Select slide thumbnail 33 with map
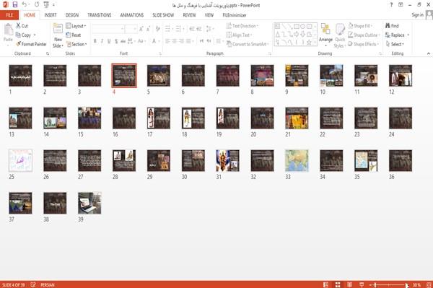This screenshot has height=288, width=433. coord(297,160)
